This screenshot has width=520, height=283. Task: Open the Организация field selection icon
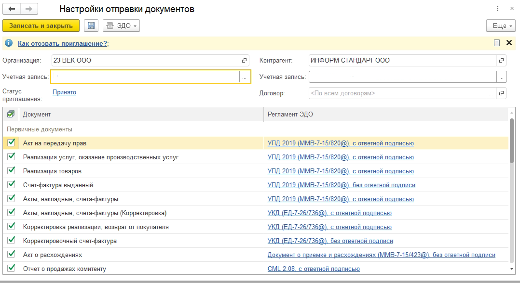click(245, 60)
